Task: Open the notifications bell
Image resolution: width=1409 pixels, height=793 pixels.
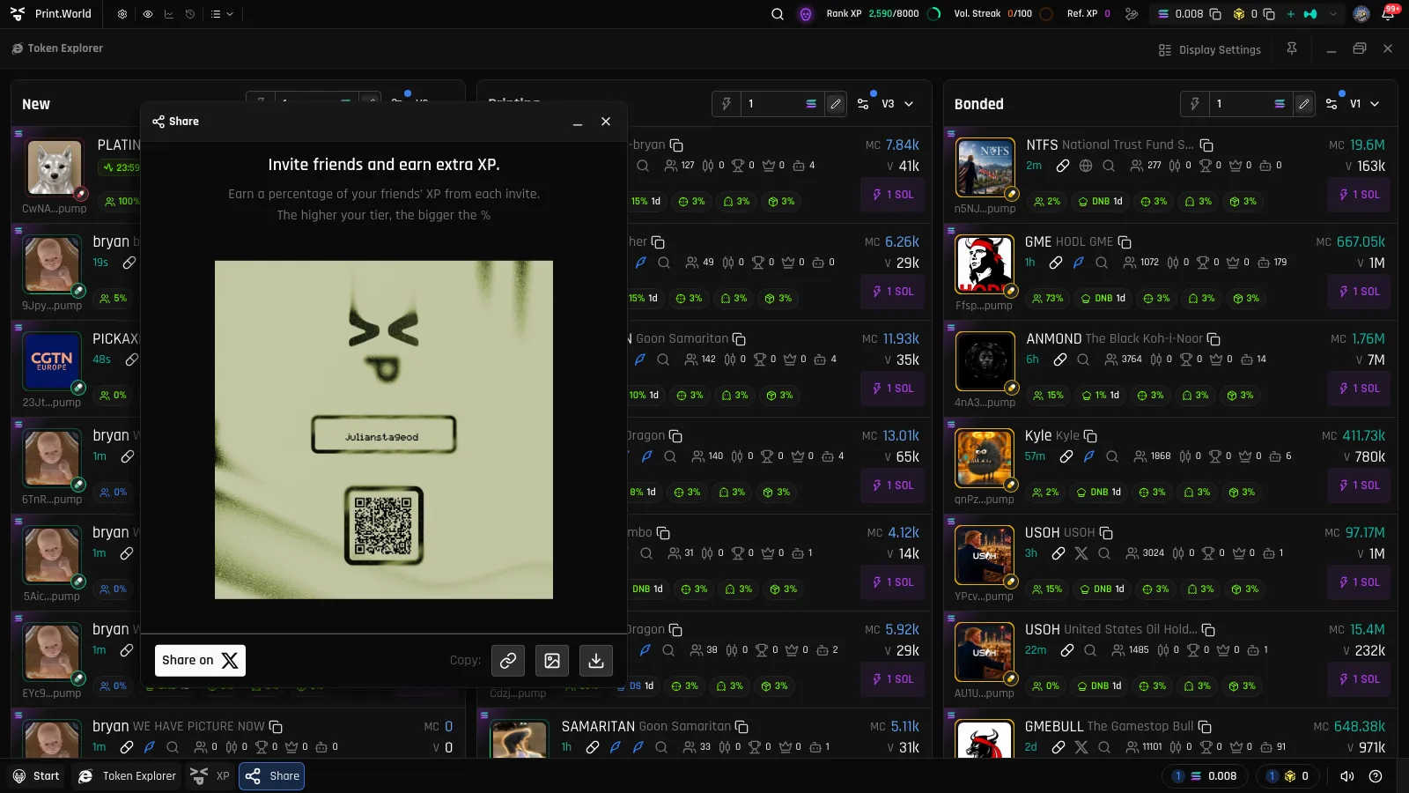Action: 1388,14
